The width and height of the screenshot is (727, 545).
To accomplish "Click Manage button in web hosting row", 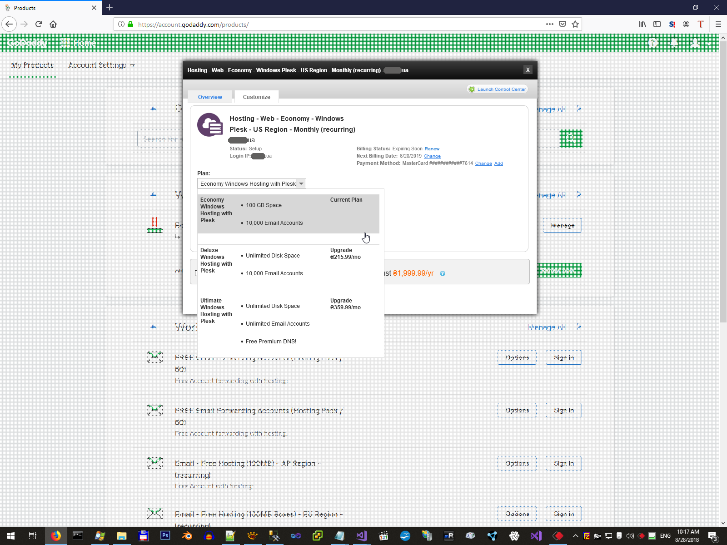I will pos(563,225).
